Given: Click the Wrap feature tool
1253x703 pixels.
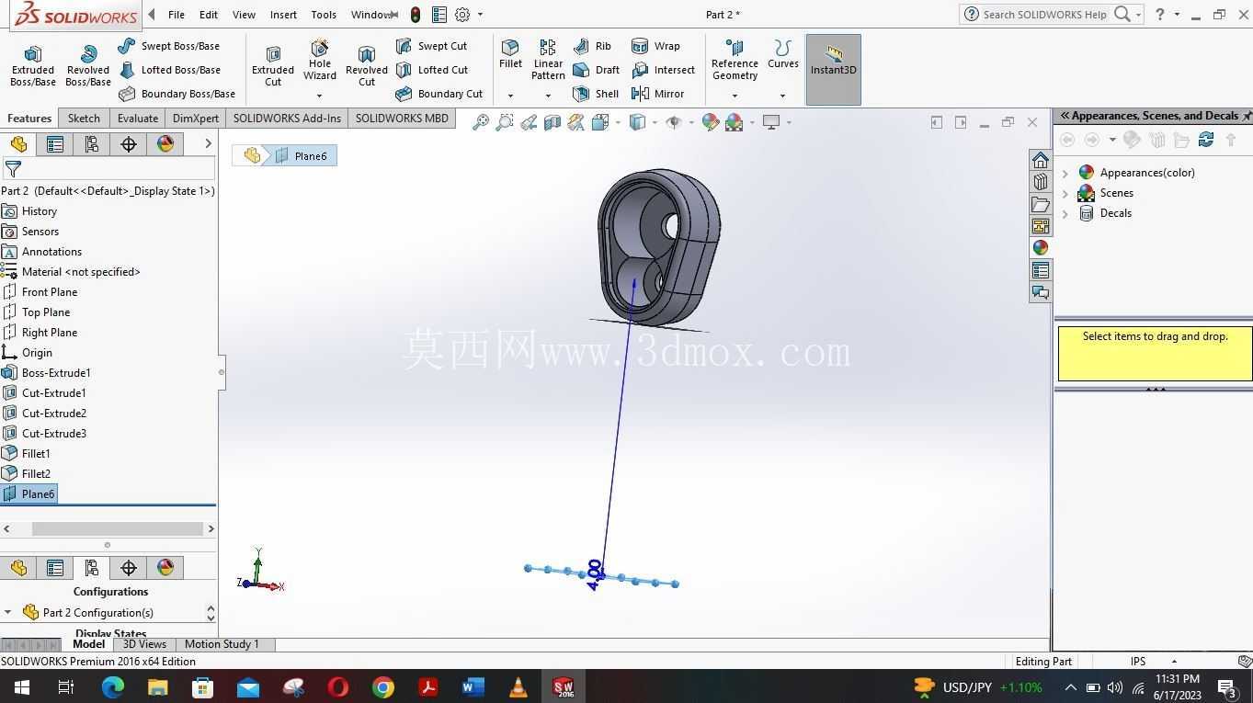Looking at the screenshot, I should tap(655, 46).
